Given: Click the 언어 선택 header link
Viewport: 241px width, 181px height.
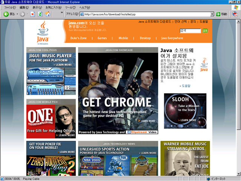Looking at the screenshot, I should tap(180, 21).
